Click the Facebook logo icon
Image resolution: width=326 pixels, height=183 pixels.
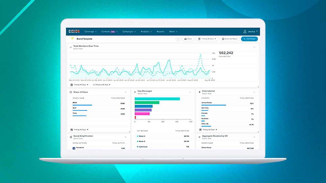click(x=74, y=148)
